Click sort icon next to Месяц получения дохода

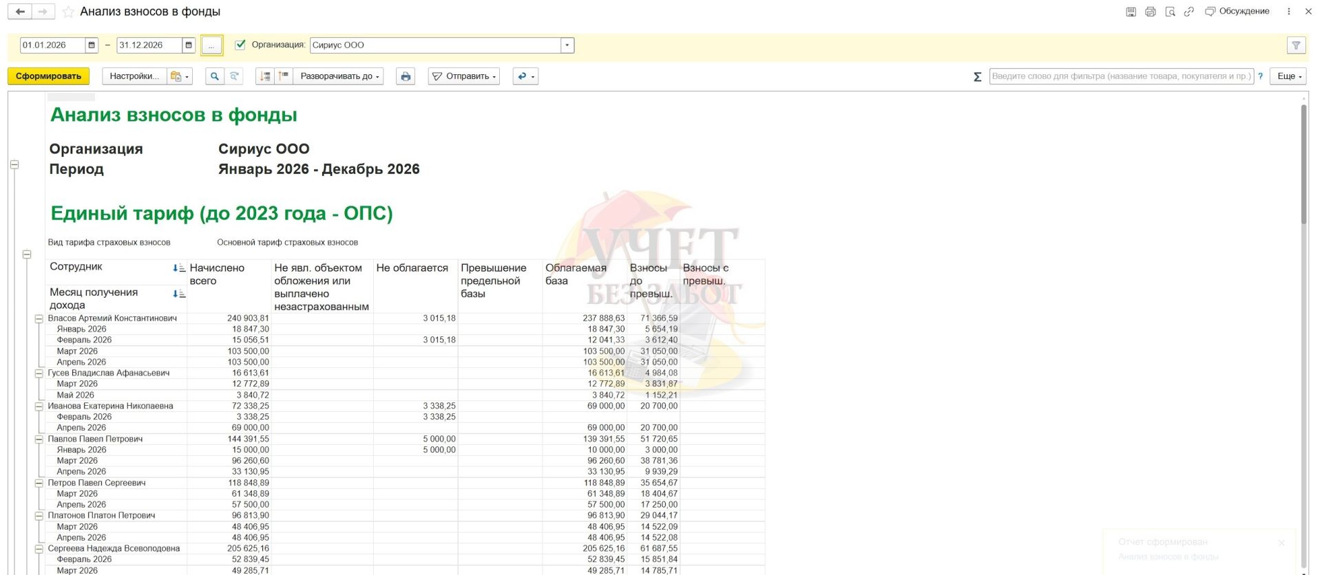[x=179, y=294]
